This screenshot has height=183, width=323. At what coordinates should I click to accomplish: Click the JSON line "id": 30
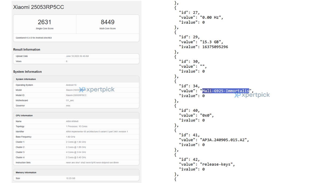coord(189,62)
